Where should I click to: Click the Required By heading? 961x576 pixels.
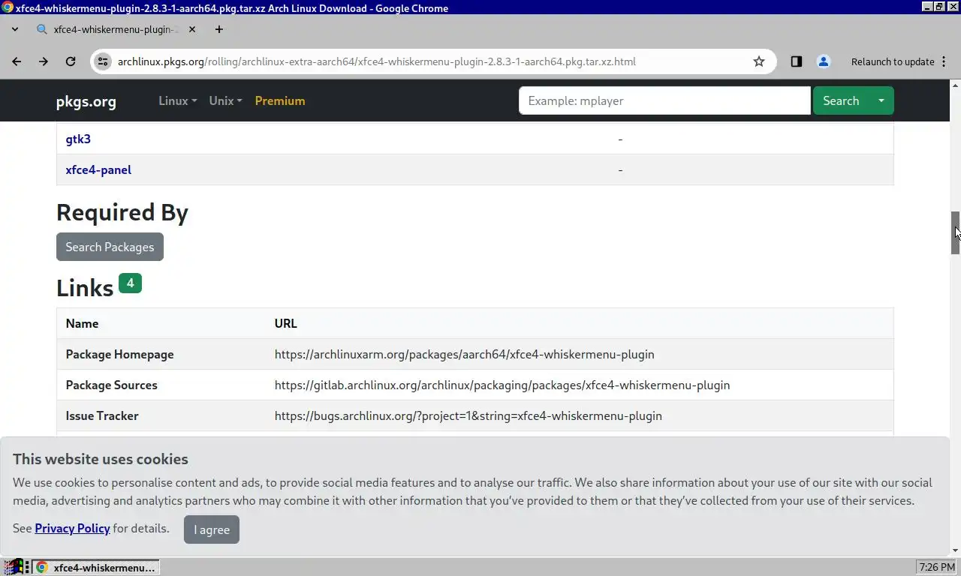pos(122,212)
